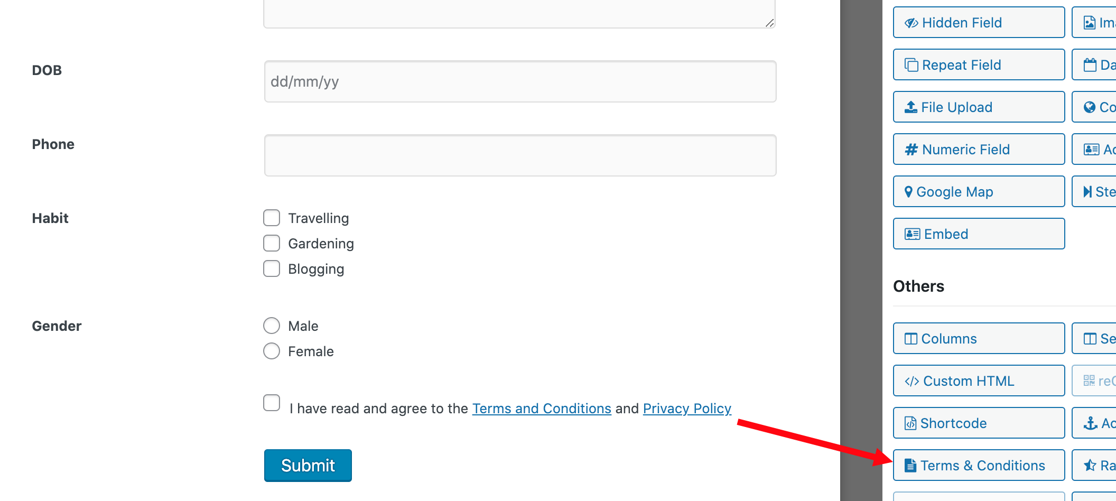Click the Embed field icon
This screenshot has height=501, width=1116.
click(x=912, y=234)
